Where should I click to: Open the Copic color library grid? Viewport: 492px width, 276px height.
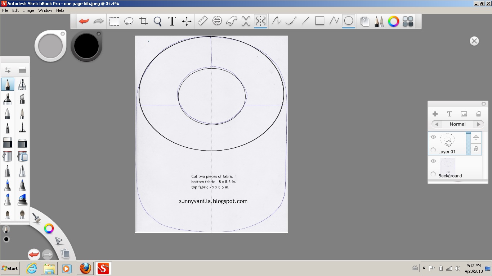408,22
